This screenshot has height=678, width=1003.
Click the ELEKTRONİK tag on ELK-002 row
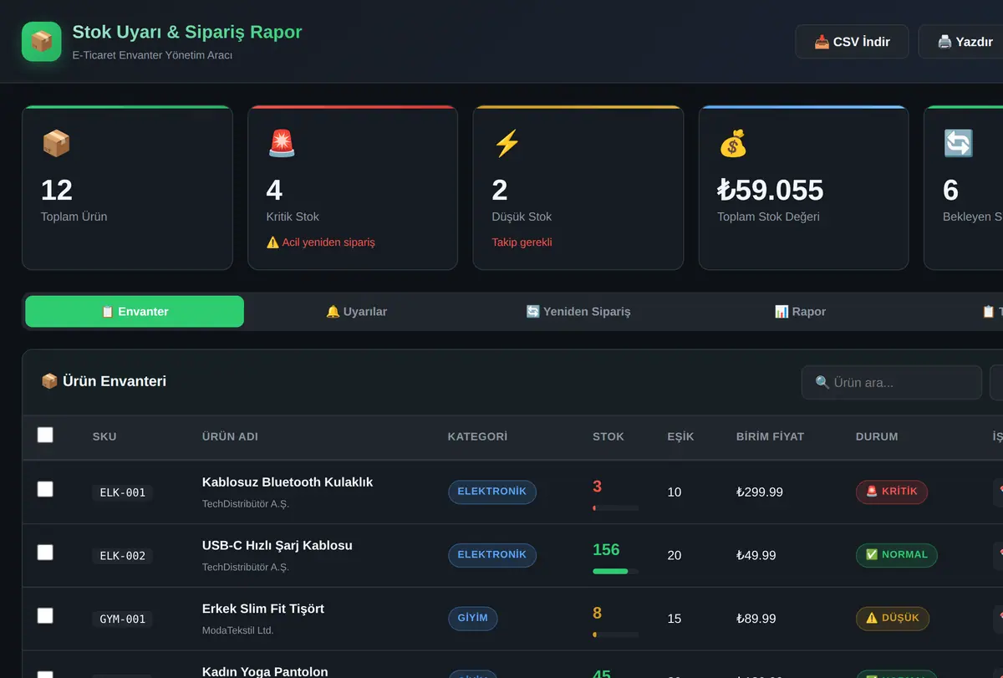[x=492, y=555]
